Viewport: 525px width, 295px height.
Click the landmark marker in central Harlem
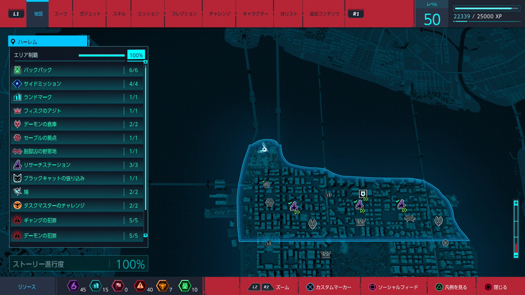328,195
